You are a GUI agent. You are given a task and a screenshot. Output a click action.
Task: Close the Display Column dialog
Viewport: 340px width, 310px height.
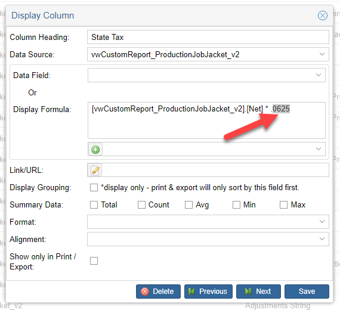coord(323,15)
